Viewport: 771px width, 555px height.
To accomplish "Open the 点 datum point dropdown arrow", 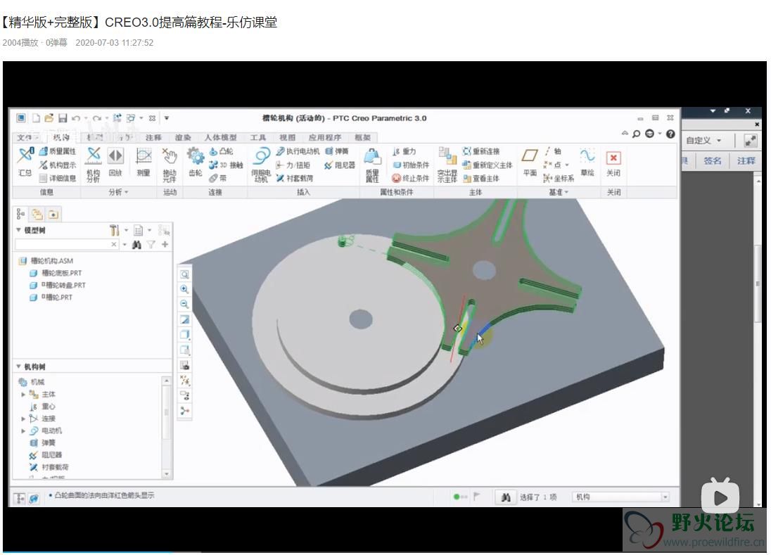I will pos(566,165).
